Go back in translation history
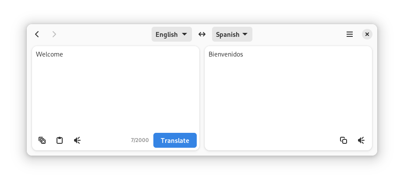Image resolution: width=404 pixels, height=185 pixels. click(x=37, y=34)
